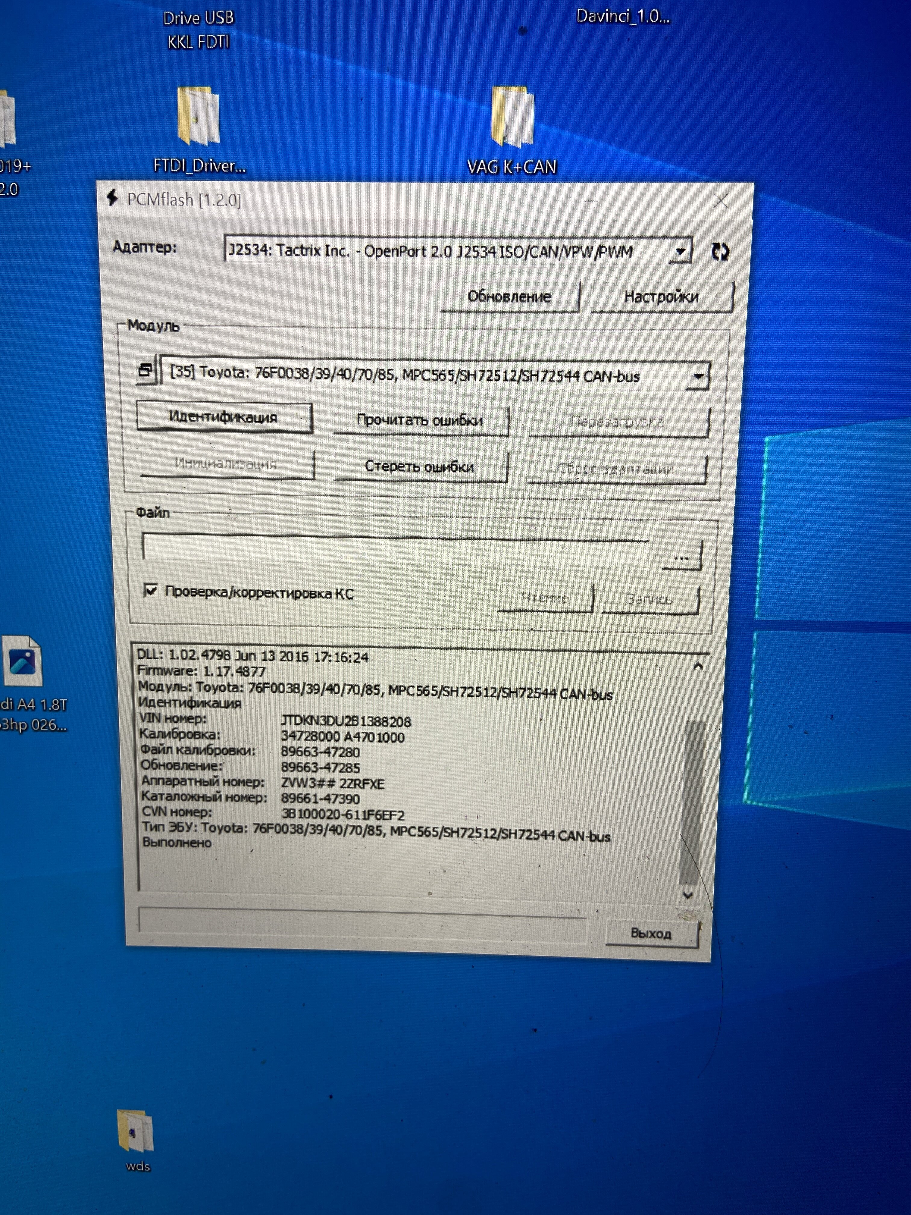Screen dimensions: 911x1215
Task: Expand the Адаптер J2534 dropdown
Action: pyautogui.click(x=680, y=252)
